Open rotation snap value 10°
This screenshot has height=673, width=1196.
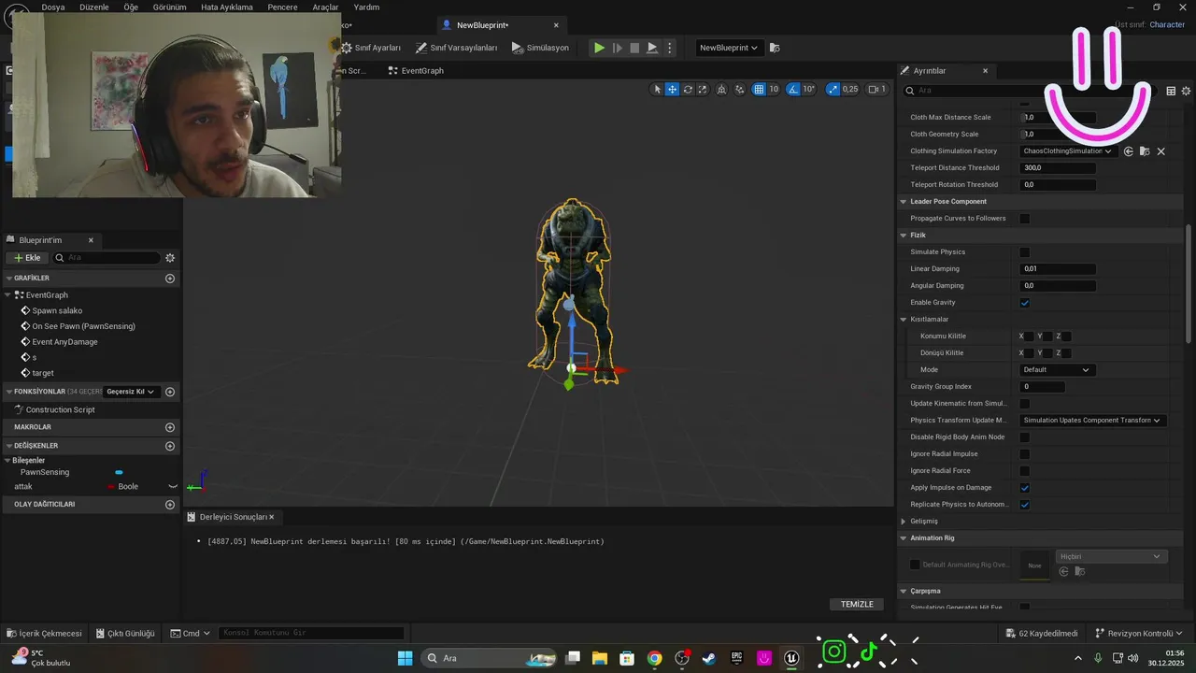coord(809,89)
